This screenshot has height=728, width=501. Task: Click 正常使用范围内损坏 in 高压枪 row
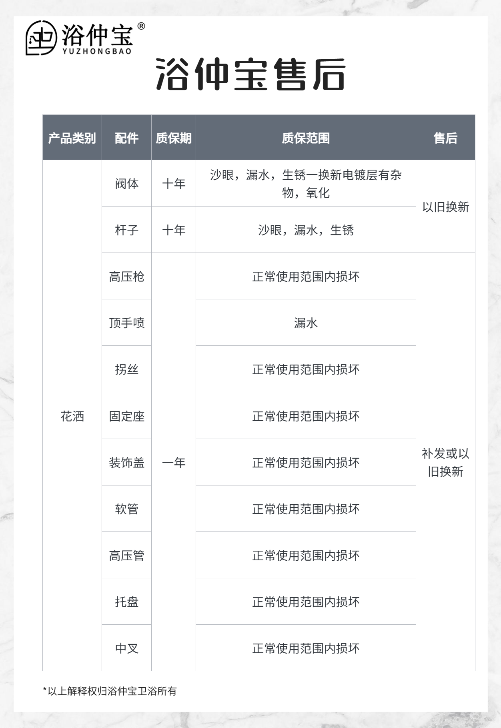pyautogui.click(x=306, y=277)
